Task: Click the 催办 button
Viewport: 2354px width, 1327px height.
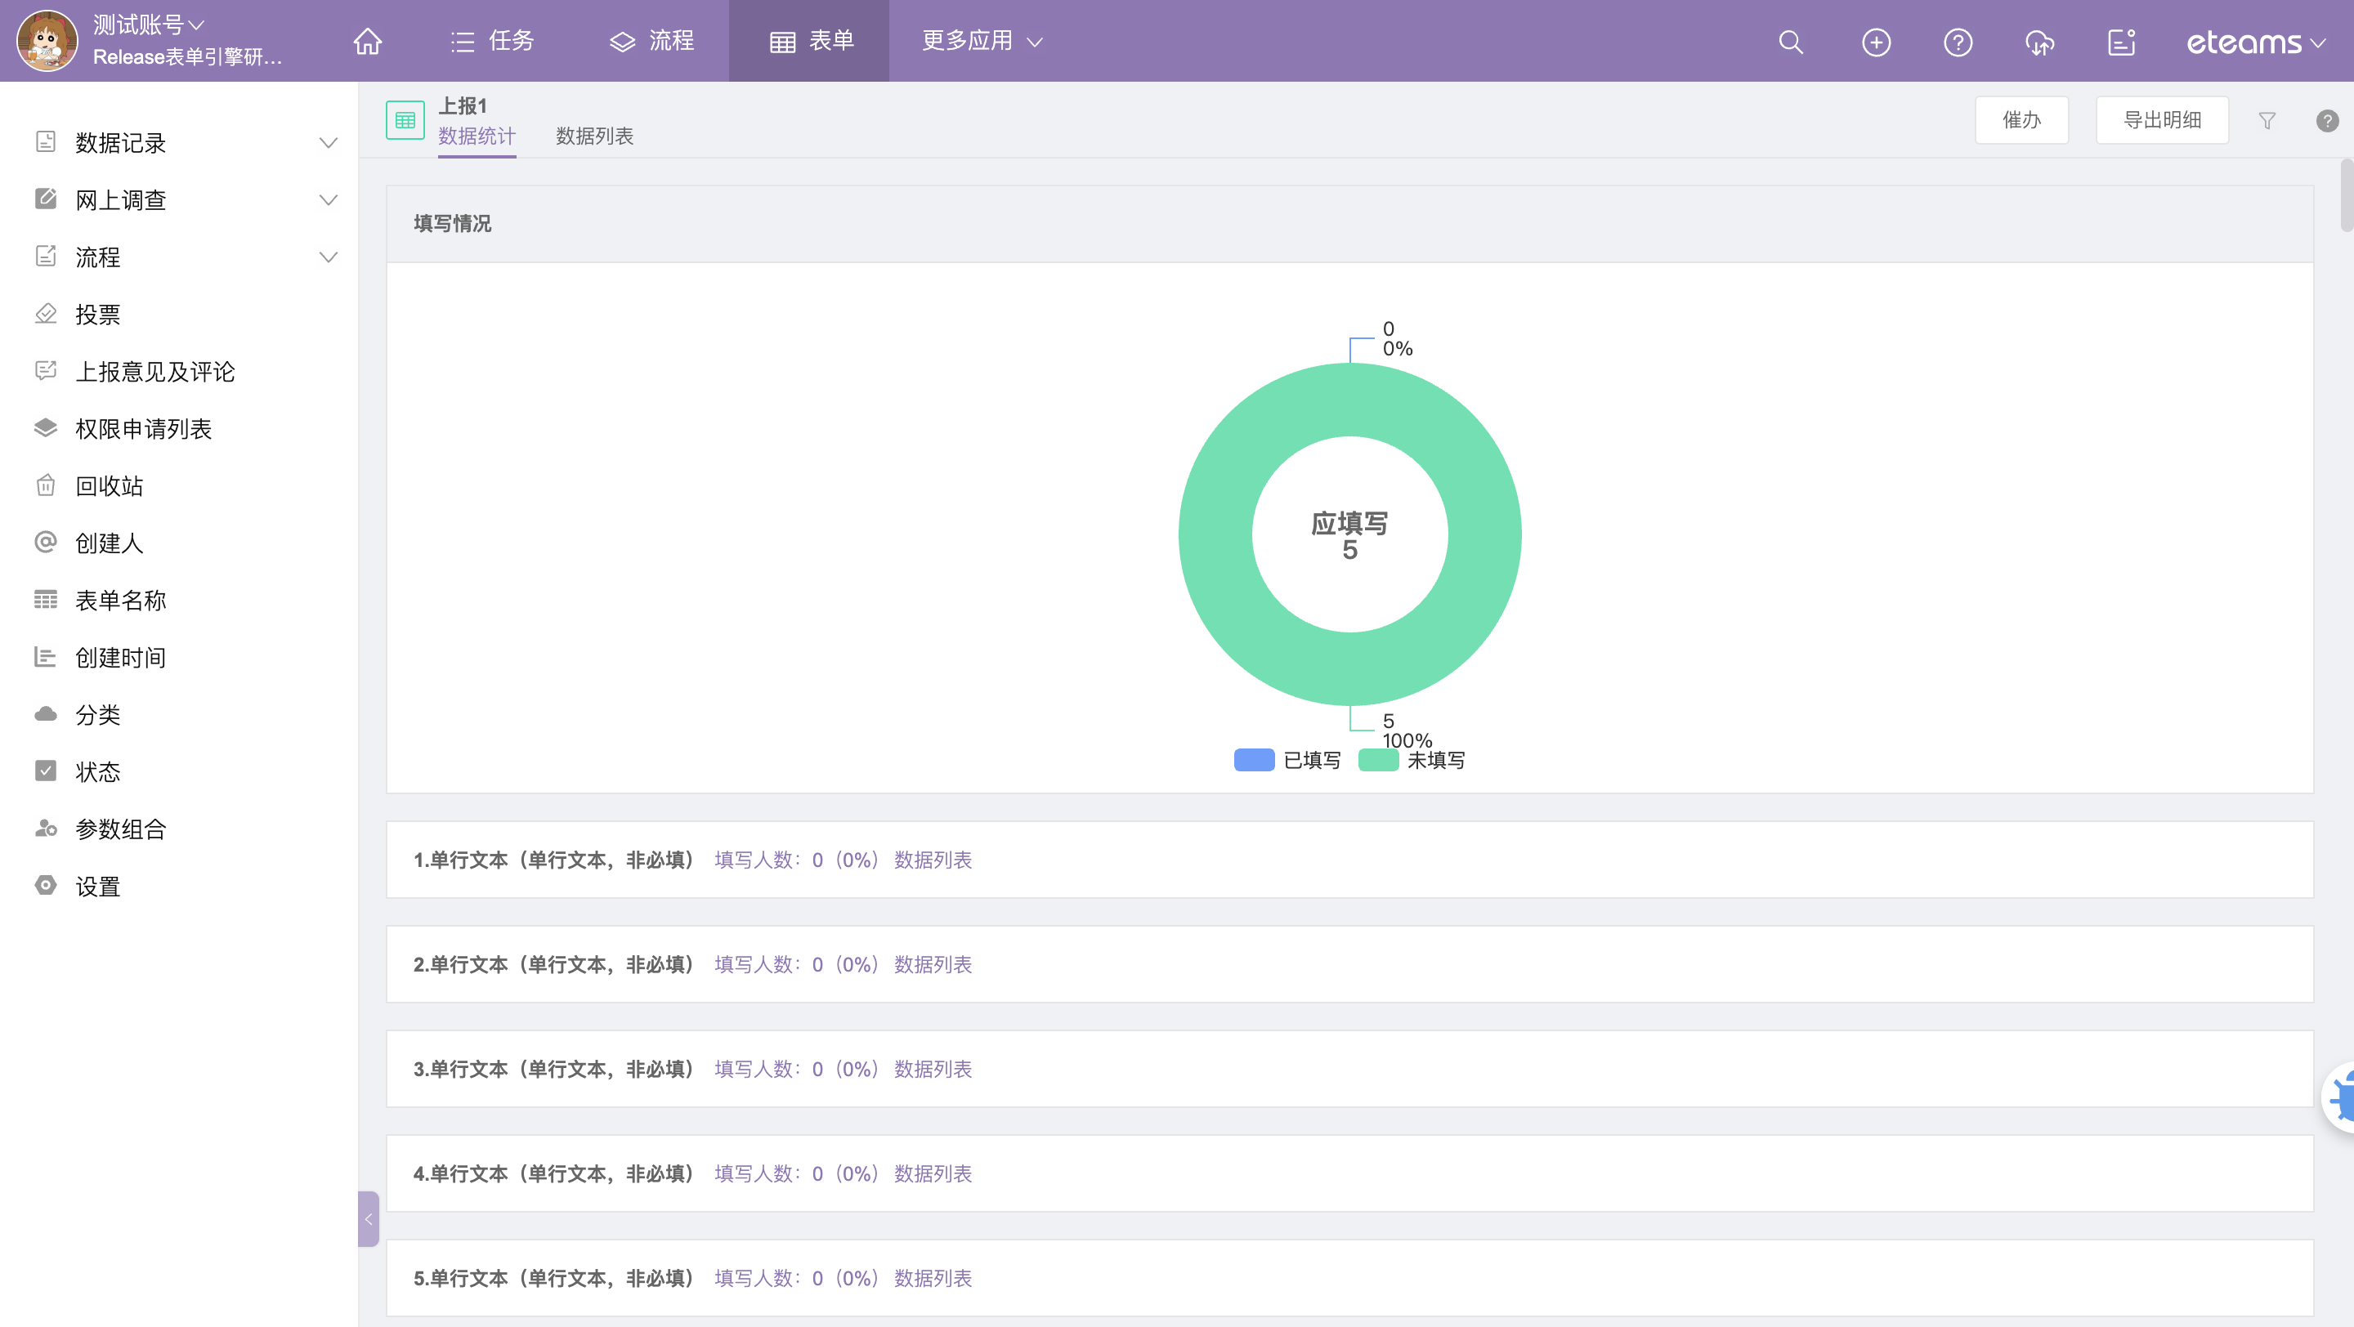Action: (2021, 121)
